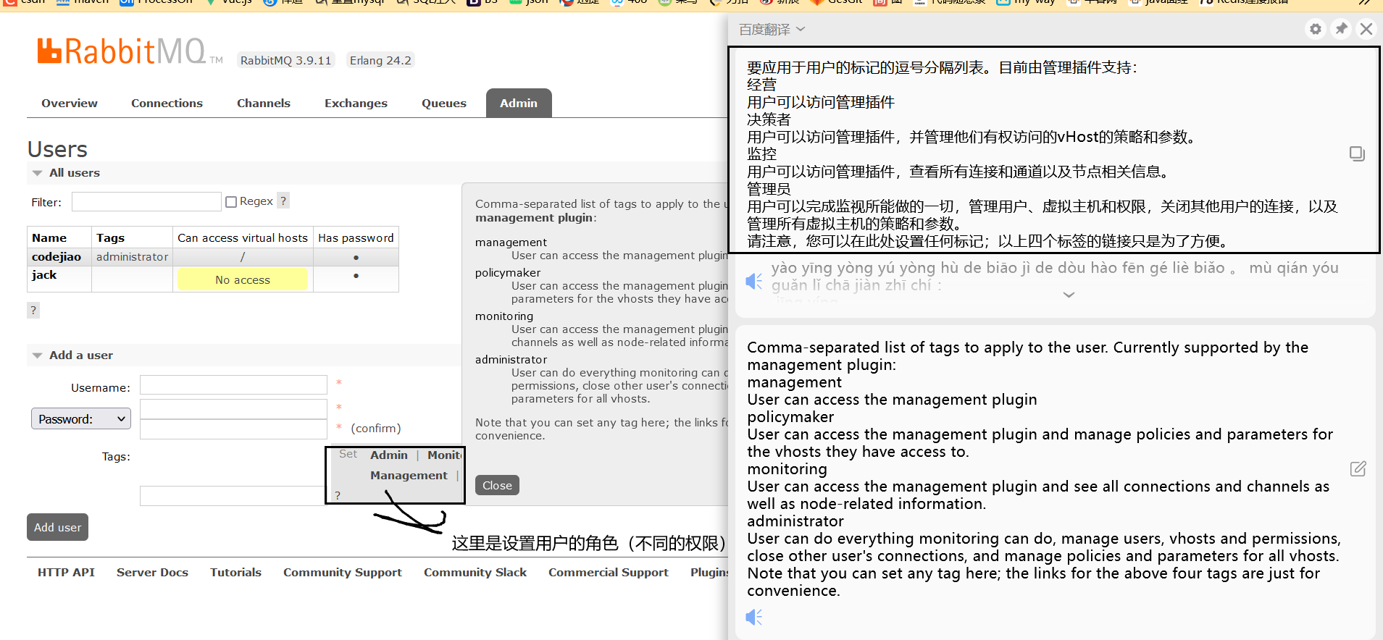Viewport: 1383px width, 640px height.
Task: Open user codejiao details
Action: (x=57, y=257)
